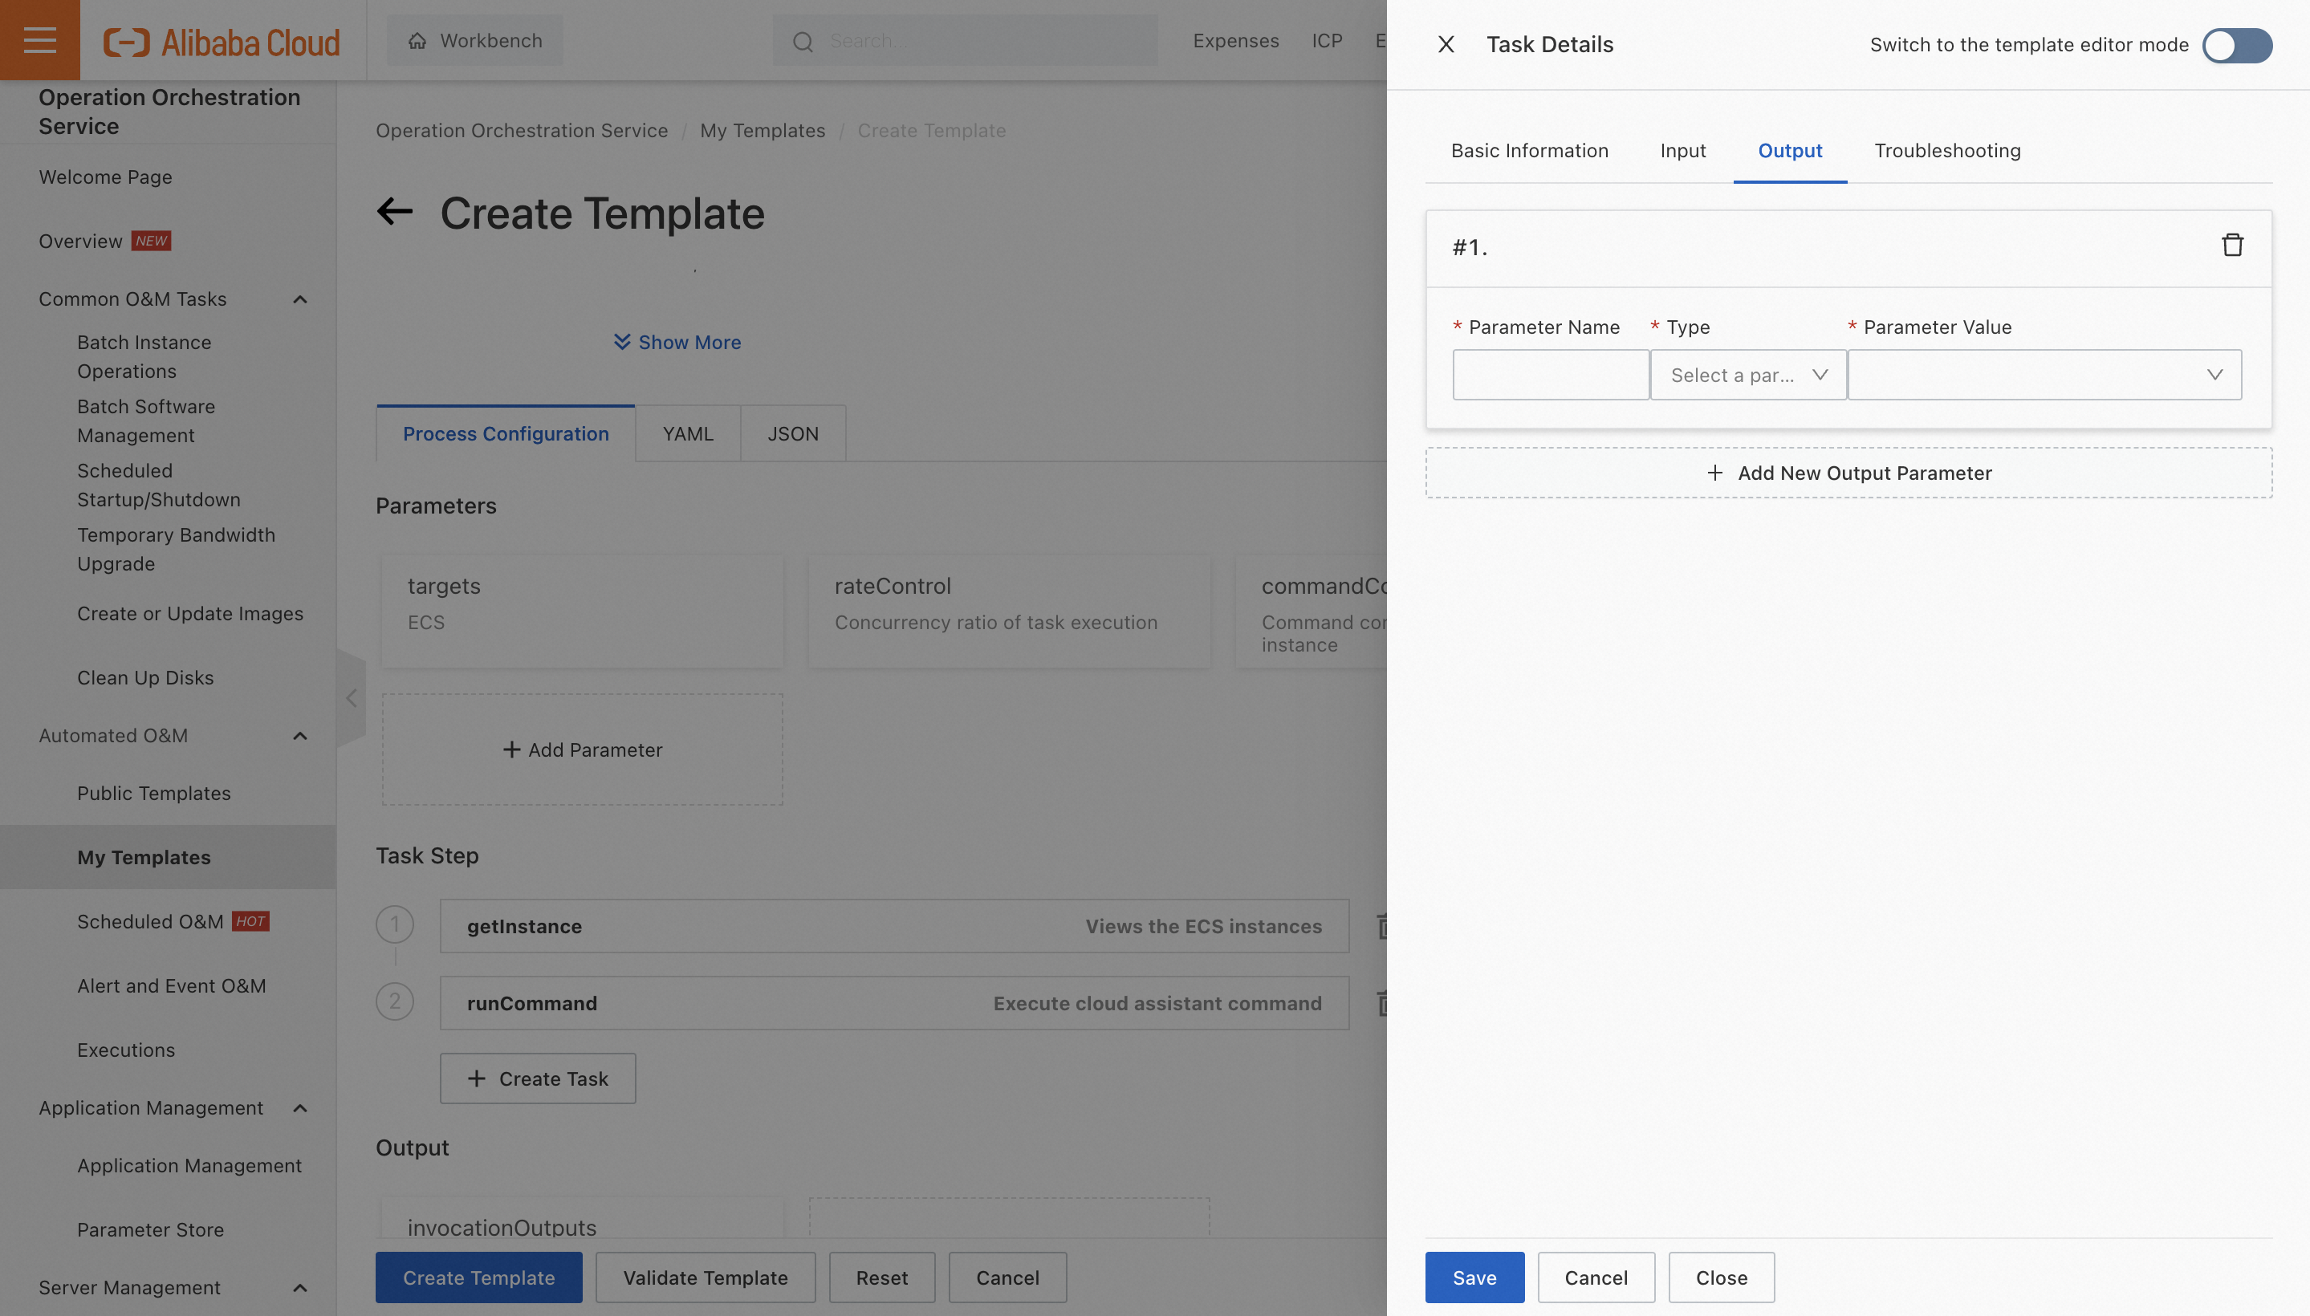Close Task Details panel with X icon
This screenshot has height=1316, width=2310.
pos(1446,44)
